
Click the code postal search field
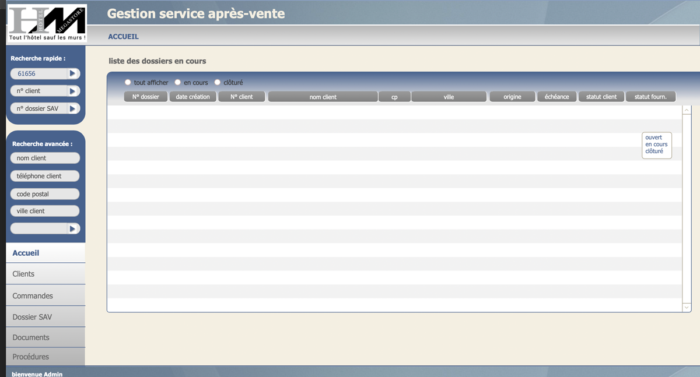[x=45, y=194]
